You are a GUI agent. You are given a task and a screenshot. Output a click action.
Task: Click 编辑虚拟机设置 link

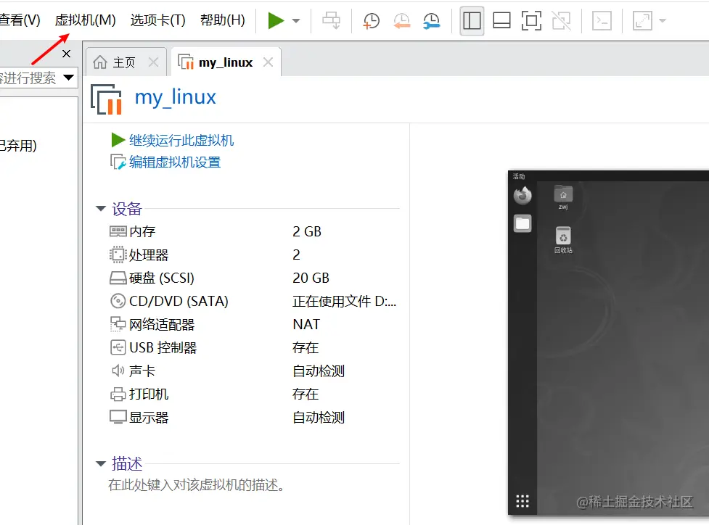click(x=175, y=162)
